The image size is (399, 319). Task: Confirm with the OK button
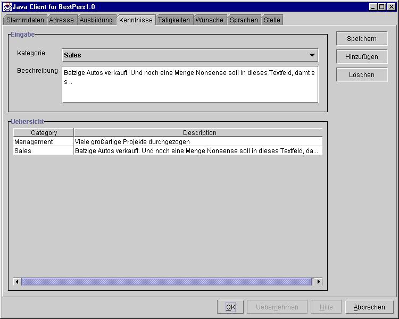pos(230,307)
